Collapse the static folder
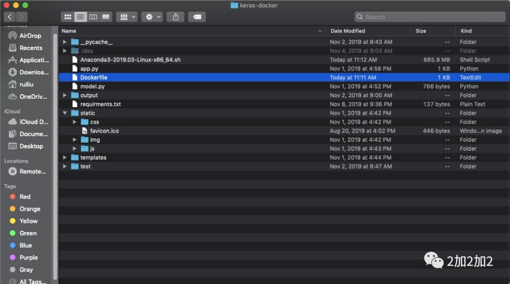This screenshot has height=284, width=510. 65,113
